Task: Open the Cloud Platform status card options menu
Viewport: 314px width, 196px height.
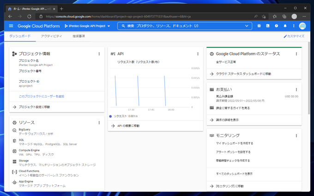Action: (x=296, y=54)
